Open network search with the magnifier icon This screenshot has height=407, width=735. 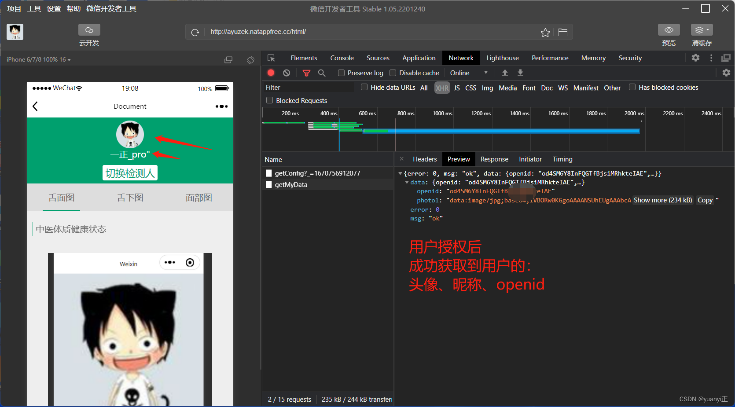pos(322,73)
